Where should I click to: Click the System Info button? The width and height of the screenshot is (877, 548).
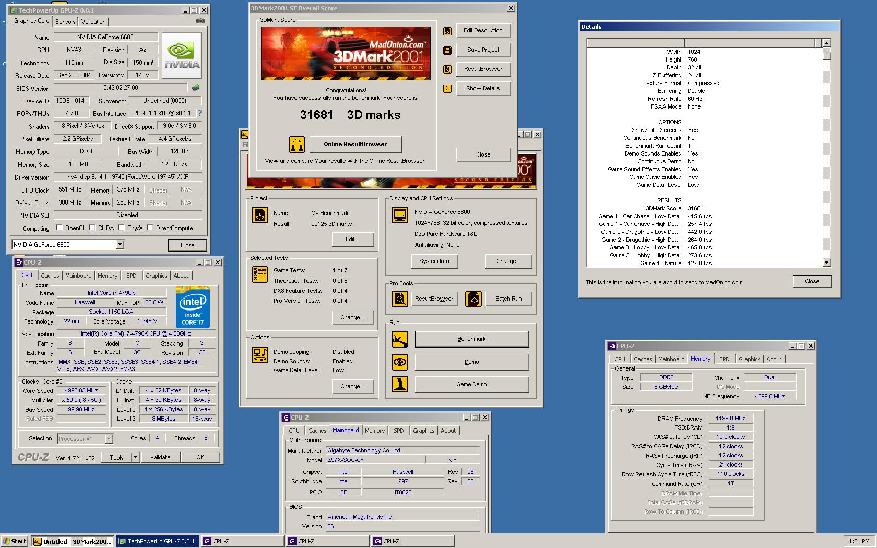click(x=434, y=261)
